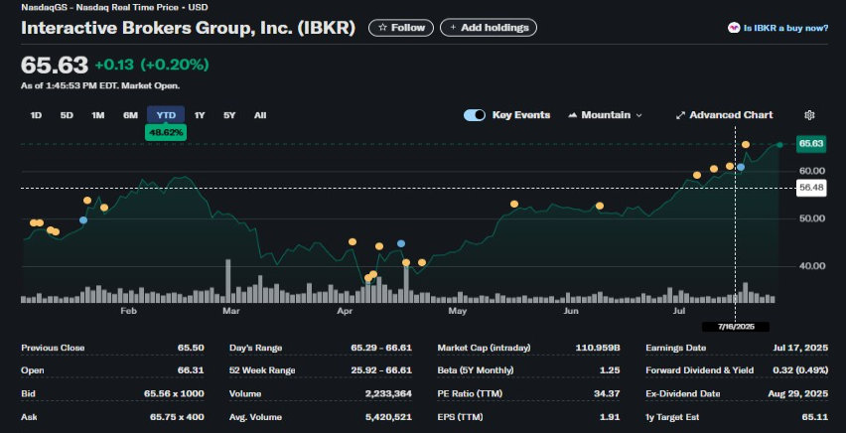Click the 'As of 1:45:53 PM EDT' timestamp

tap(100, 85)
